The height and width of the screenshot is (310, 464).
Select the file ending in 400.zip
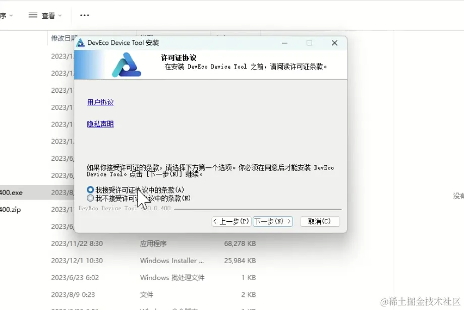(11, 210)
